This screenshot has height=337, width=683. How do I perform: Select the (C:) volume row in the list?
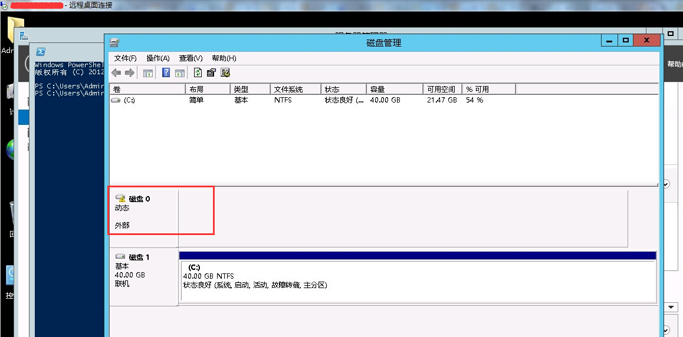pos(129,100)
